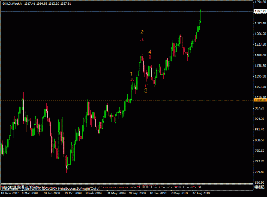
Task: Click the 1309.10 price axis label
Action: tap(260, 23)
